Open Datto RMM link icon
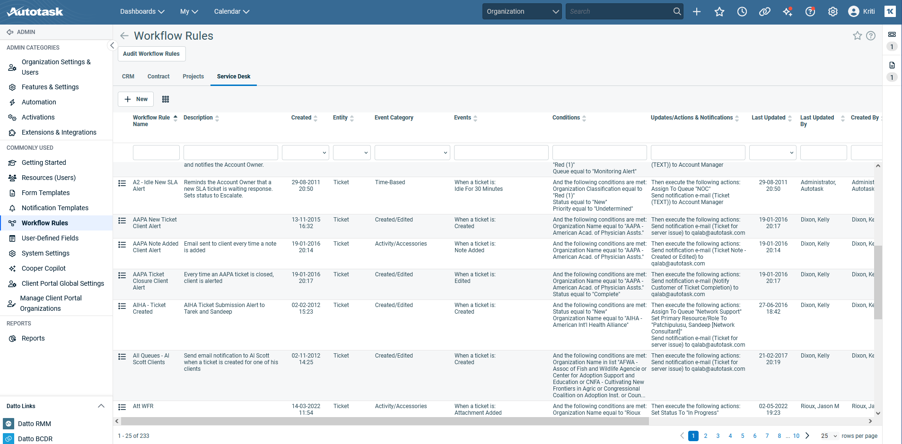The image size is (902, 444). [9, 424]
